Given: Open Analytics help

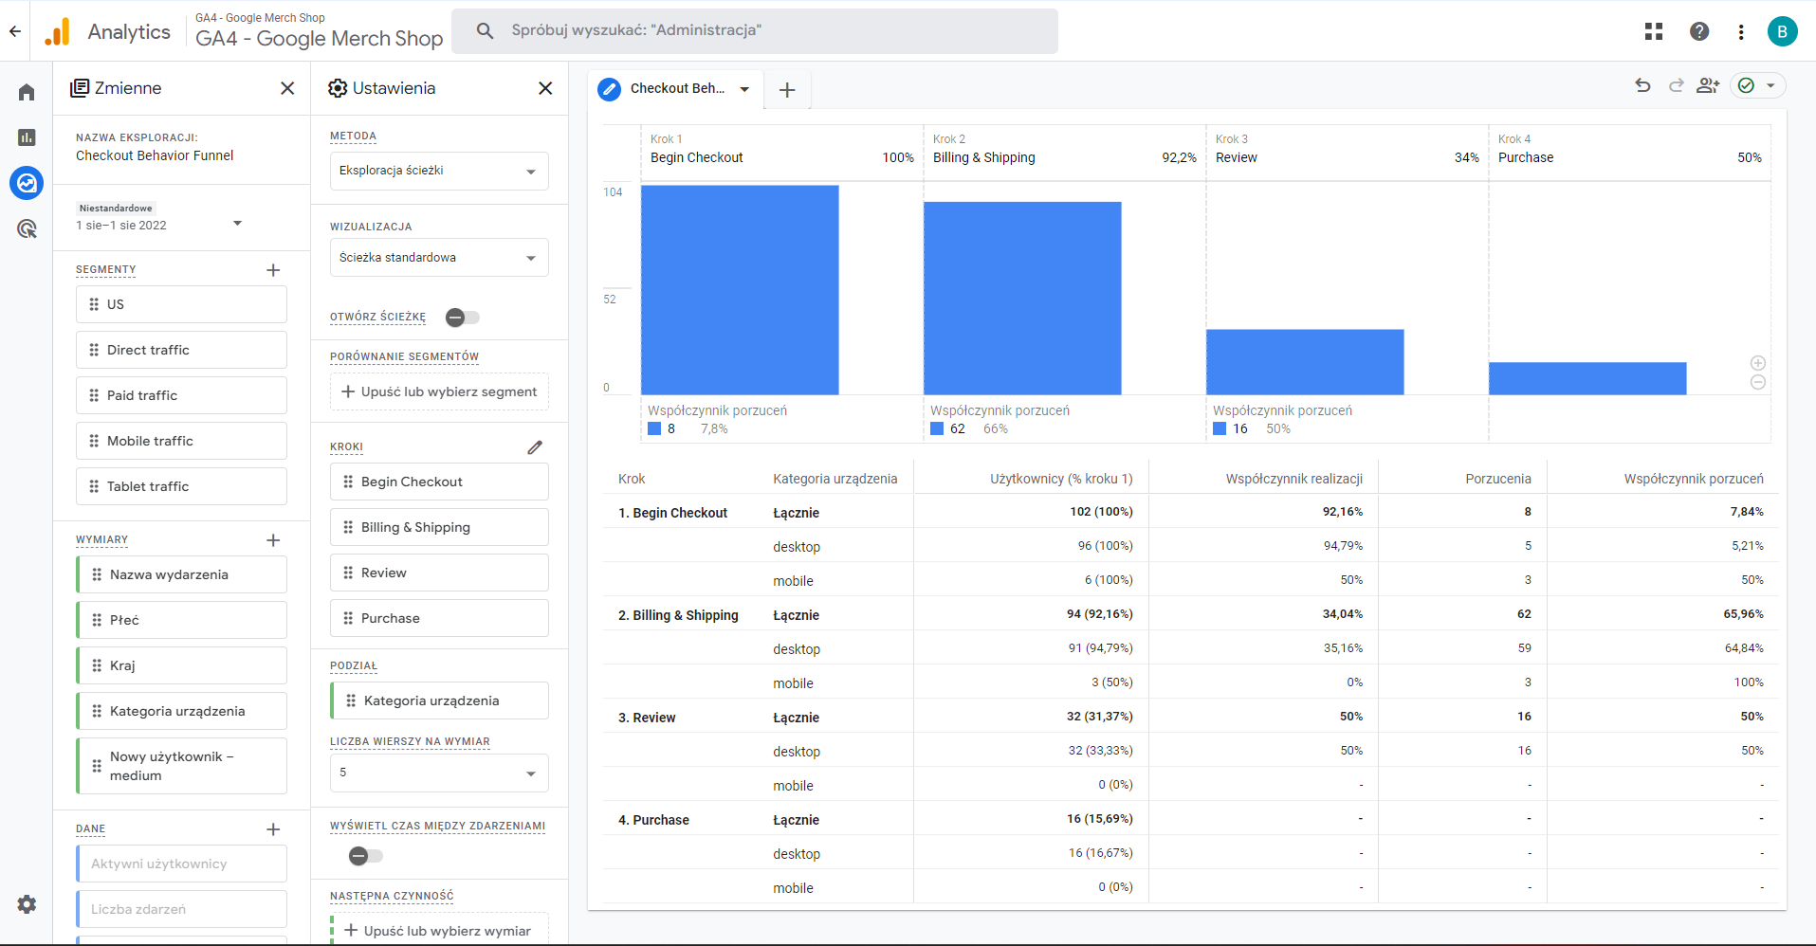Looking at the screenshot, I should point(1698,31).
